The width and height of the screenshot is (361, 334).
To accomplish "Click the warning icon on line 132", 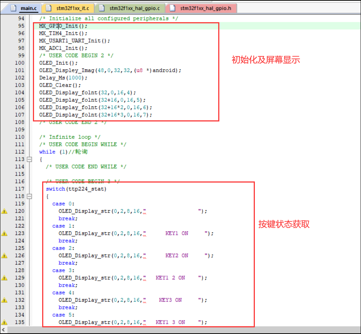I will pyautogui.click(x=4, y=300).
